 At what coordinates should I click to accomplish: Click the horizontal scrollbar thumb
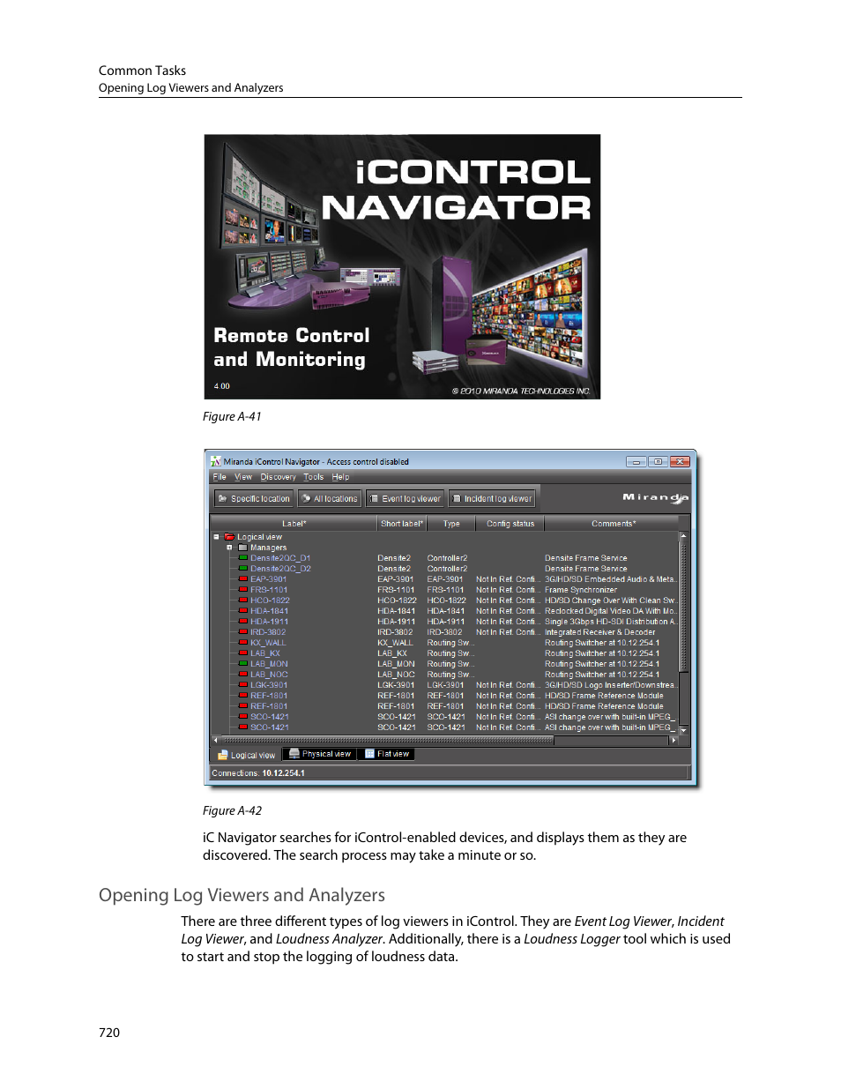pos(387,741)
